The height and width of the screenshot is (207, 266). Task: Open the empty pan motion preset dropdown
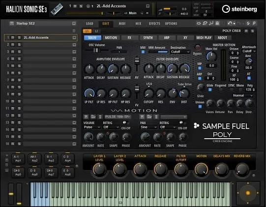pos(174,117)
